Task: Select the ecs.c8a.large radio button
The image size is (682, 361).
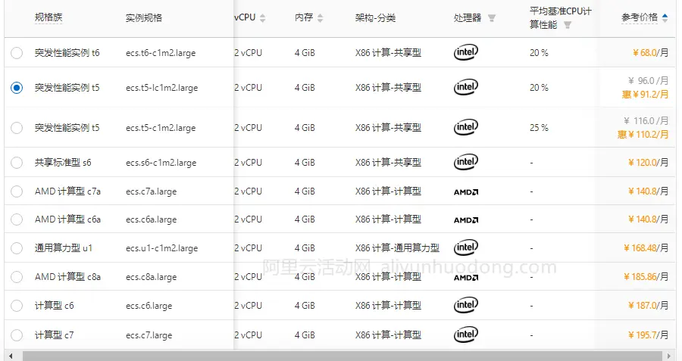Action: [x=17, y=277]
